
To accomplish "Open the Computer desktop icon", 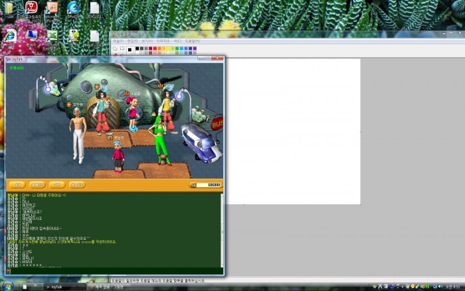I will 31,36.
